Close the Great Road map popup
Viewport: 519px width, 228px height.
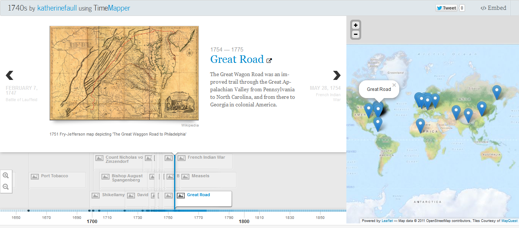[394, 85]
